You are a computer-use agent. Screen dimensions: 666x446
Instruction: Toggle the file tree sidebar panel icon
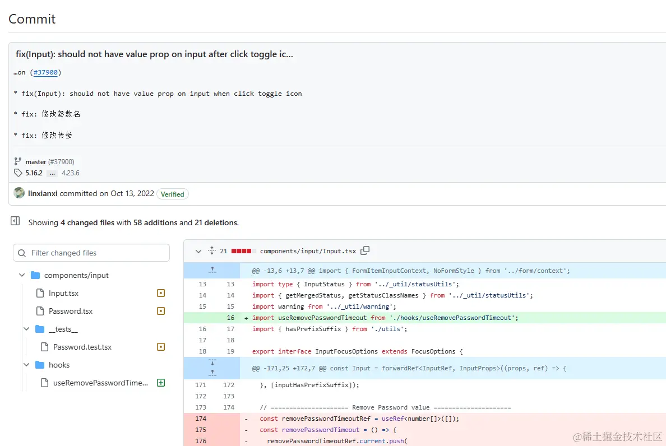(x=15, y=221)
